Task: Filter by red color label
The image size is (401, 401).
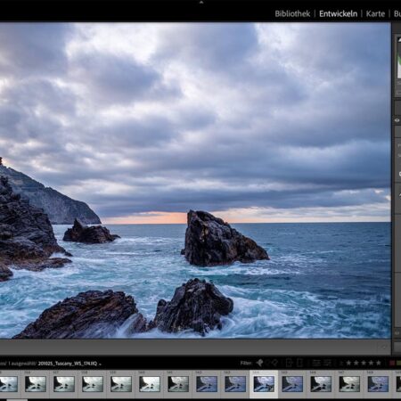Action: (392, 363)
